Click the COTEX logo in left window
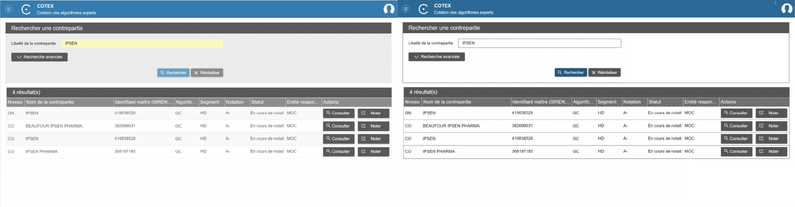The height and width of the screenshot is (207, 795). click(x=26, y=9)
